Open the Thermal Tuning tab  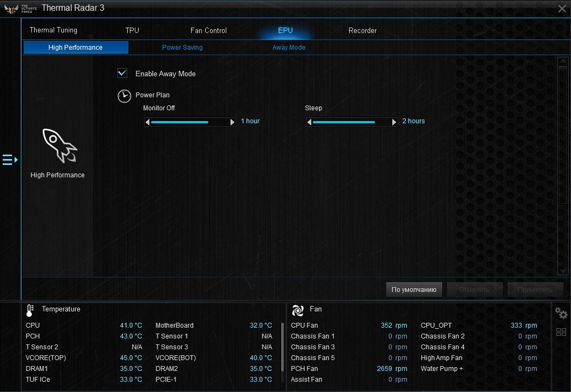click(53, 30)
